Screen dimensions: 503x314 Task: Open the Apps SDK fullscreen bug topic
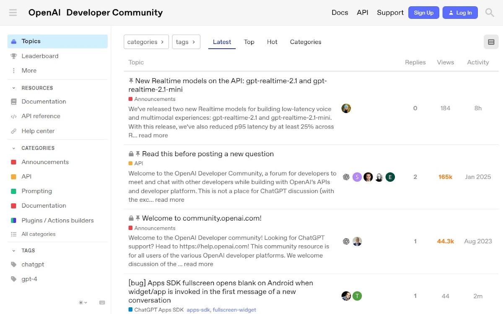pyautogui.click(x=221, y=291)
